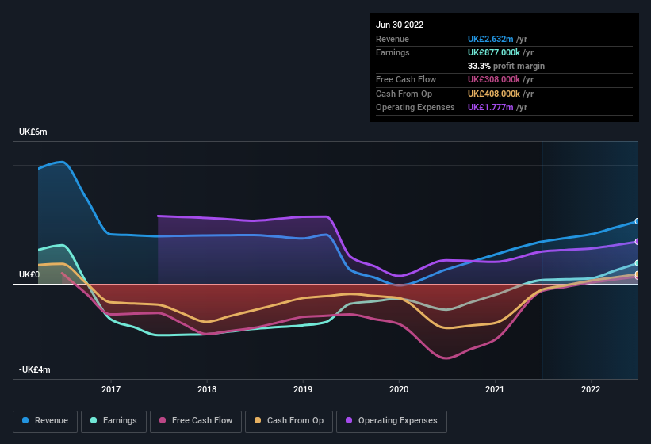651x444 pixels.
Task: Click the Revenue label in the tooltip
Action: [x=393, y=39]
